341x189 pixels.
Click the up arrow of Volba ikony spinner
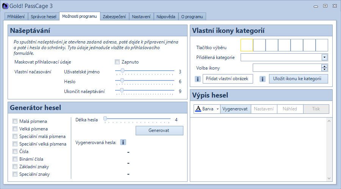[x=324, y=66]
